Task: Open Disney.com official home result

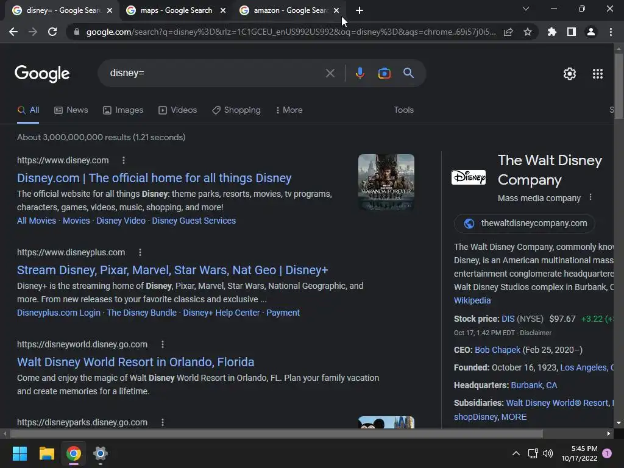Action: pyautogui.click(x=154, y=178)
